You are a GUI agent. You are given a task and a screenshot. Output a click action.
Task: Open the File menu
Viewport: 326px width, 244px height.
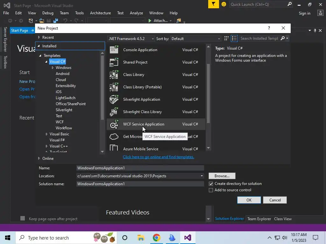[x=6, y=13]
